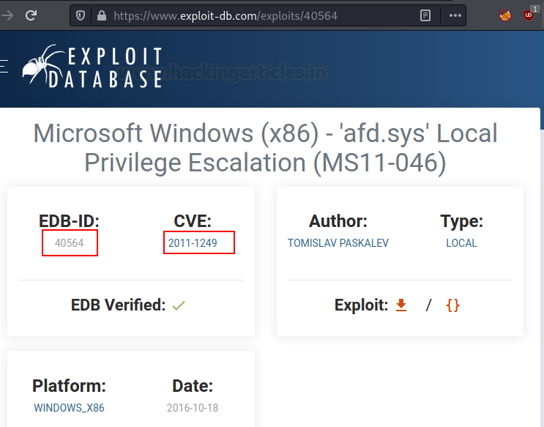The height and width of the screenshot is (427, 544).
Task: View raw exploit code braces icon
Action: click(452, 305)
